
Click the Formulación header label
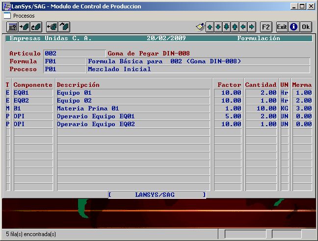point(259,38)
